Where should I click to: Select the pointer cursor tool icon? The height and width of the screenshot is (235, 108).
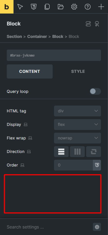pyautogui.click(x=20, y=7)
